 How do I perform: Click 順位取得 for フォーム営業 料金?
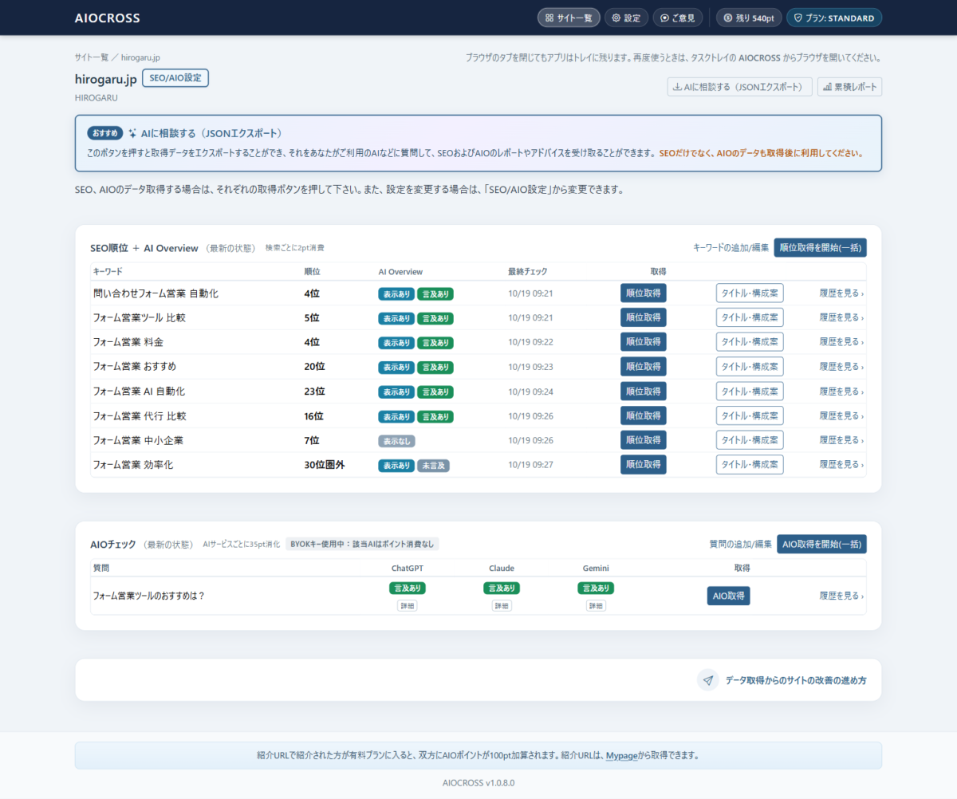coord(644,342)
